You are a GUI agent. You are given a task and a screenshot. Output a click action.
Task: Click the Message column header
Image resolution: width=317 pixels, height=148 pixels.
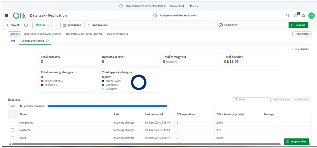[x=269, y=115]
